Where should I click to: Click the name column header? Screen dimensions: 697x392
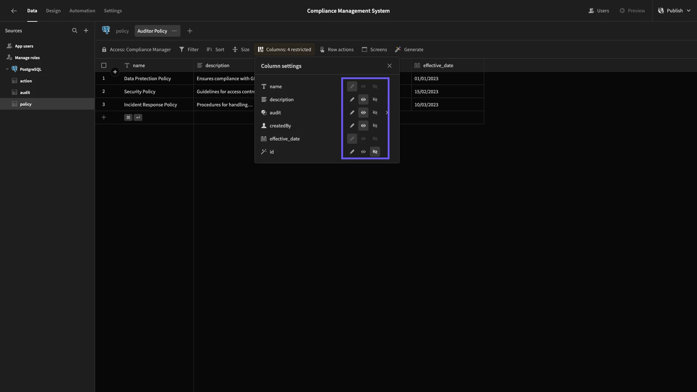(x=157, y=66)
